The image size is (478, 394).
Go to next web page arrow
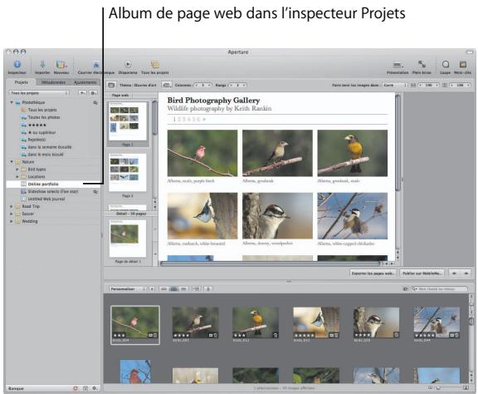click(x=466, y=273)
